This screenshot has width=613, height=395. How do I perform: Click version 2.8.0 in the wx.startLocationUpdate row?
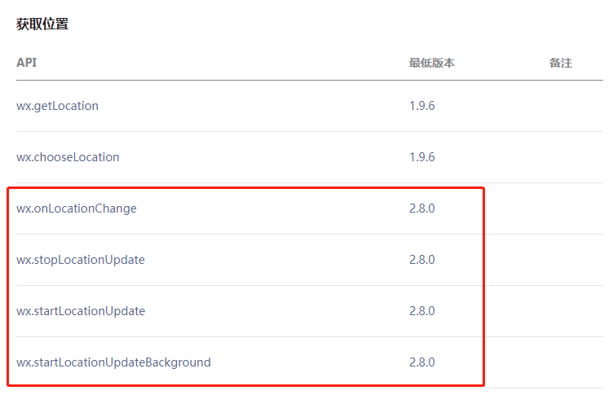[421, 311]
